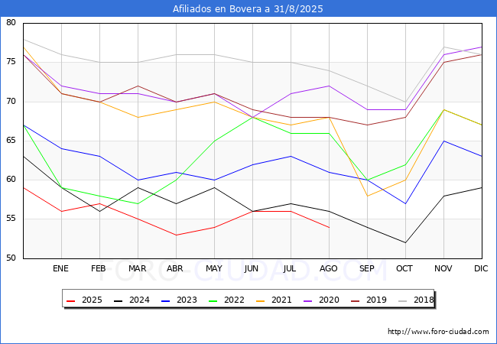Select the '2024' legend label

[x=139, y=300]
